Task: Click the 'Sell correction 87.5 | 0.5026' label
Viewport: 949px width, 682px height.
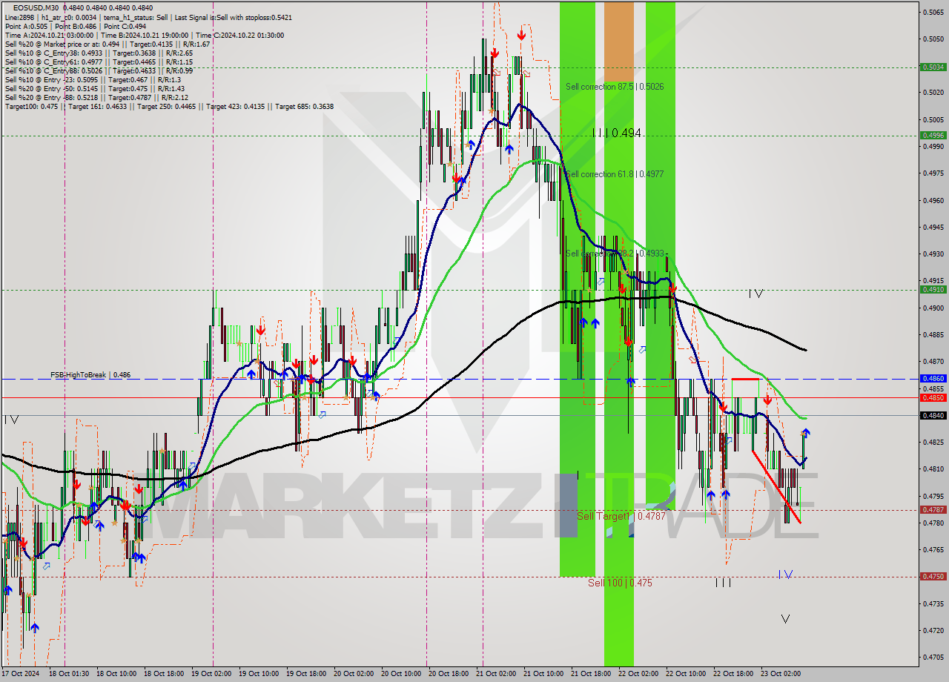Action: coord(615,87)
